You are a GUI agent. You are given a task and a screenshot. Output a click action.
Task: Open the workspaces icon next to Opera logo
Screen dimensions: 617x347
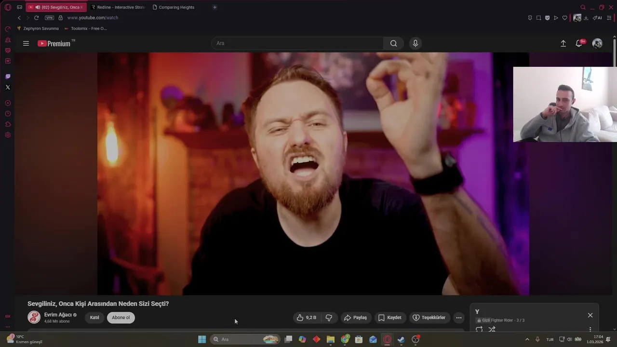pos(19,7)
